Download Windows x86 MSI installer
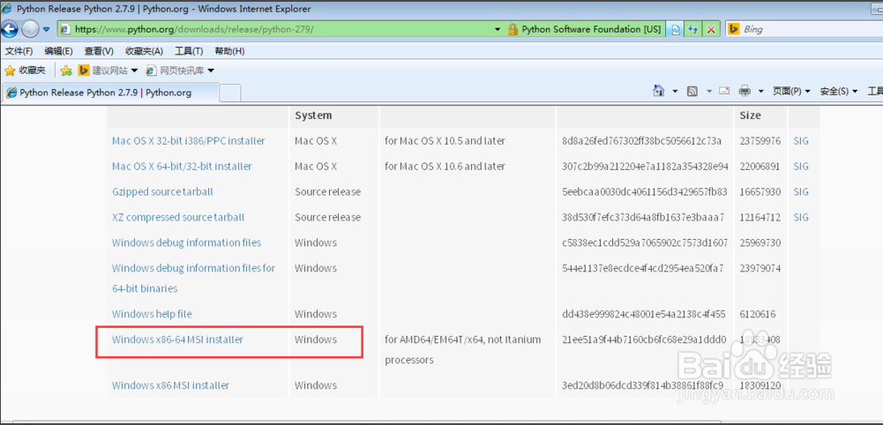The width and height of the screenshot is (883, 425). pyautogui.click(x=170, y=385)
